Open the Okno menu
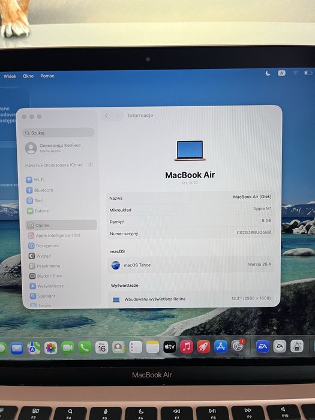The width and height of the screenshot is (315, 420). click(x=28, y=76)
